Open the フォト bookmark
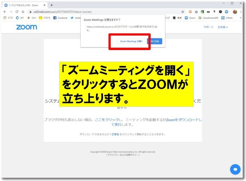The height and width of the screenshot is (181, 246). pyautogui.click(x=32, y=18)
